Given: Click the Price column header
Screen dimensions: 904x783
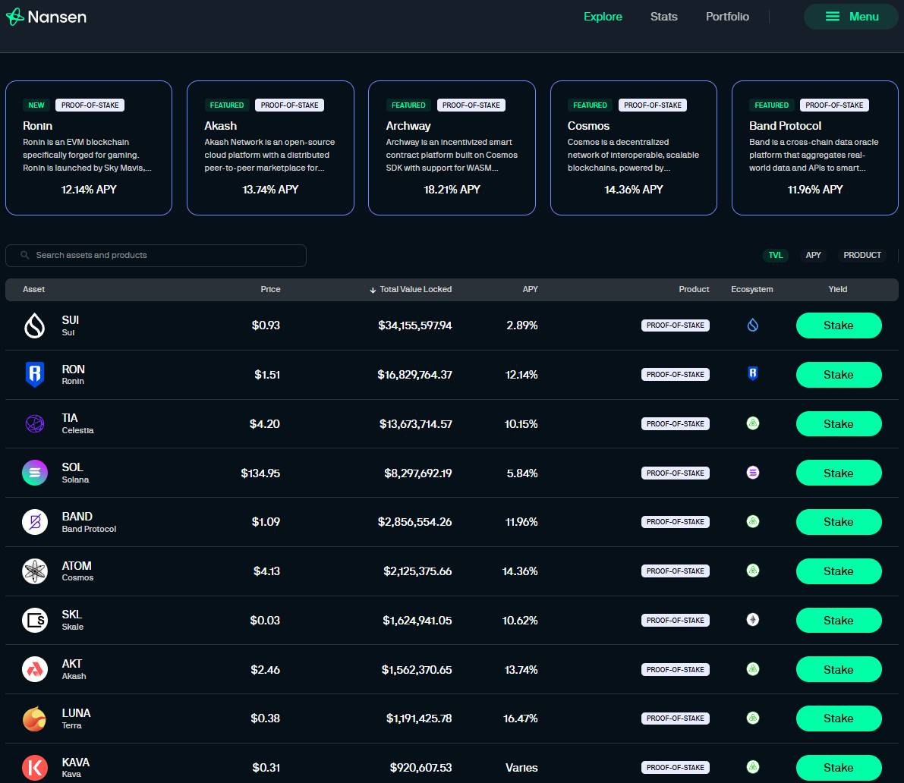Looking at the screenshot, I should [270, 289].
